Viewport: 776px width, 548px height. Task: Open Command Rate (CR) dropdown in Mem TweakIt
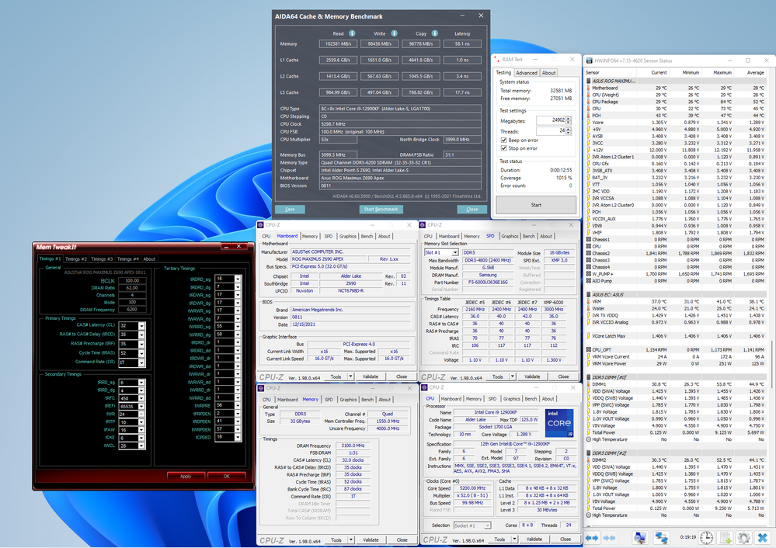point(141,362)
